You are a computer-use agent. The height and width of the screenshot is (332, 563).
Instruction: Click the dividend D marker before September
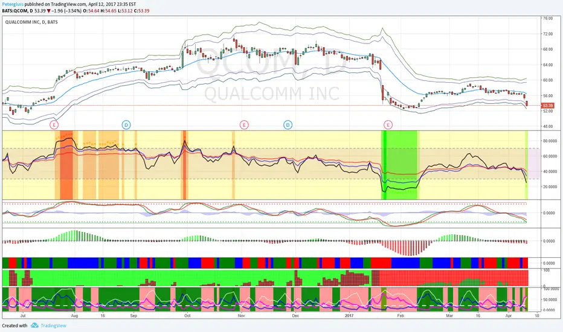point(126,125)
